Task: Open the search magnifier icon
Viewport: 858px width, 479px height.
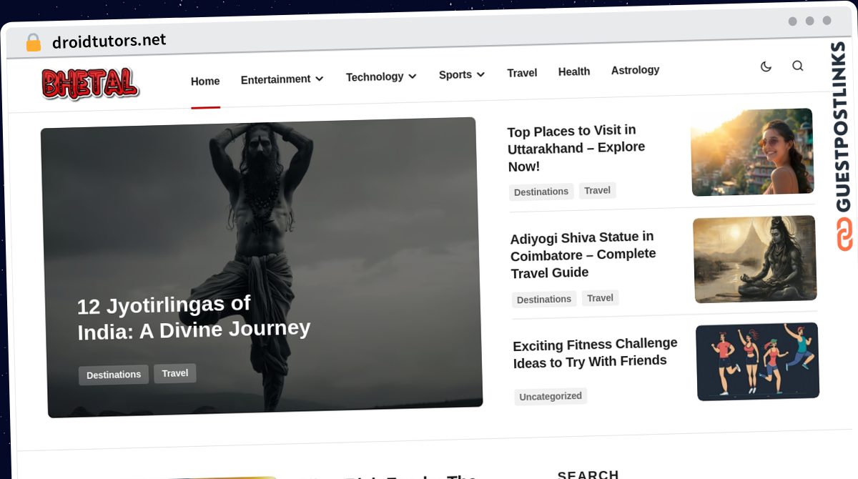Action: 798,66
